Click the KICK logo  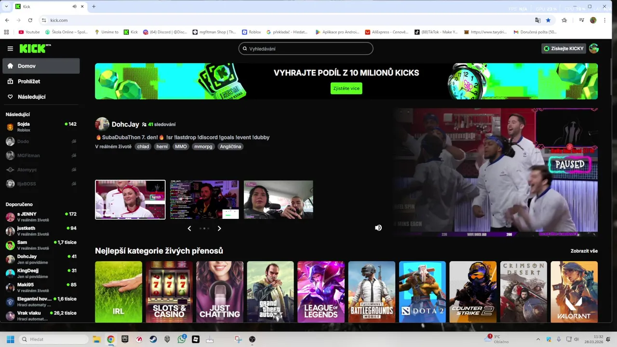tap(35, 48)
